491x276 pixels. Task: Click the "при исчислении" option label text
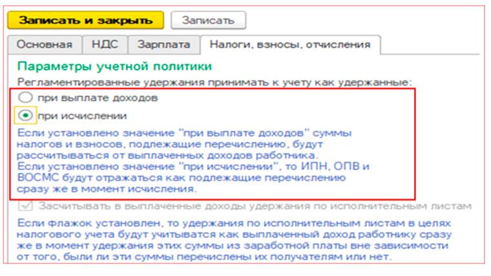(x=81, y=115)
